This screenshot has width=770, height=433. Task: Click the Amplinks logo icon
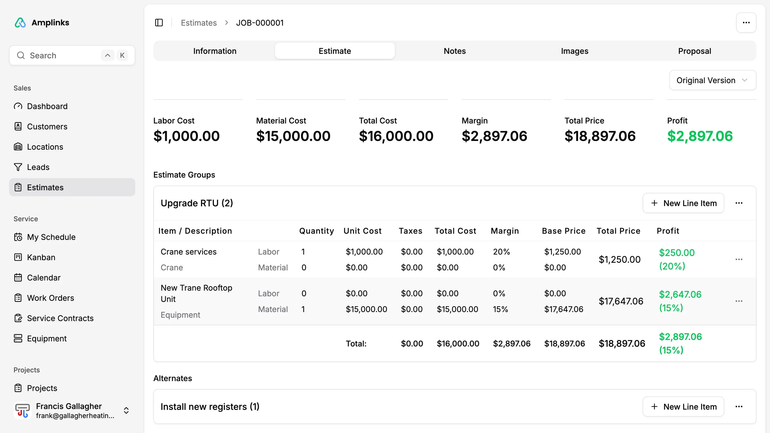20,23
